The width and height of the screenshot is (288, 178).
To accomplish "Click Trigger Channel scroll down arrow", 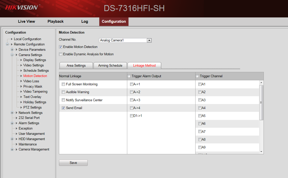I will [x=261, y=152].
